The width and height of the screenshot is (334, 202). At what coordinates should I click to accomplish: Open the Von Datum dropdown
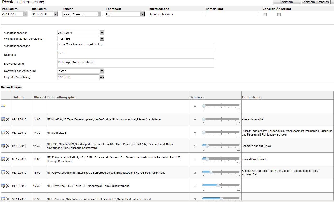click(25, 14)
